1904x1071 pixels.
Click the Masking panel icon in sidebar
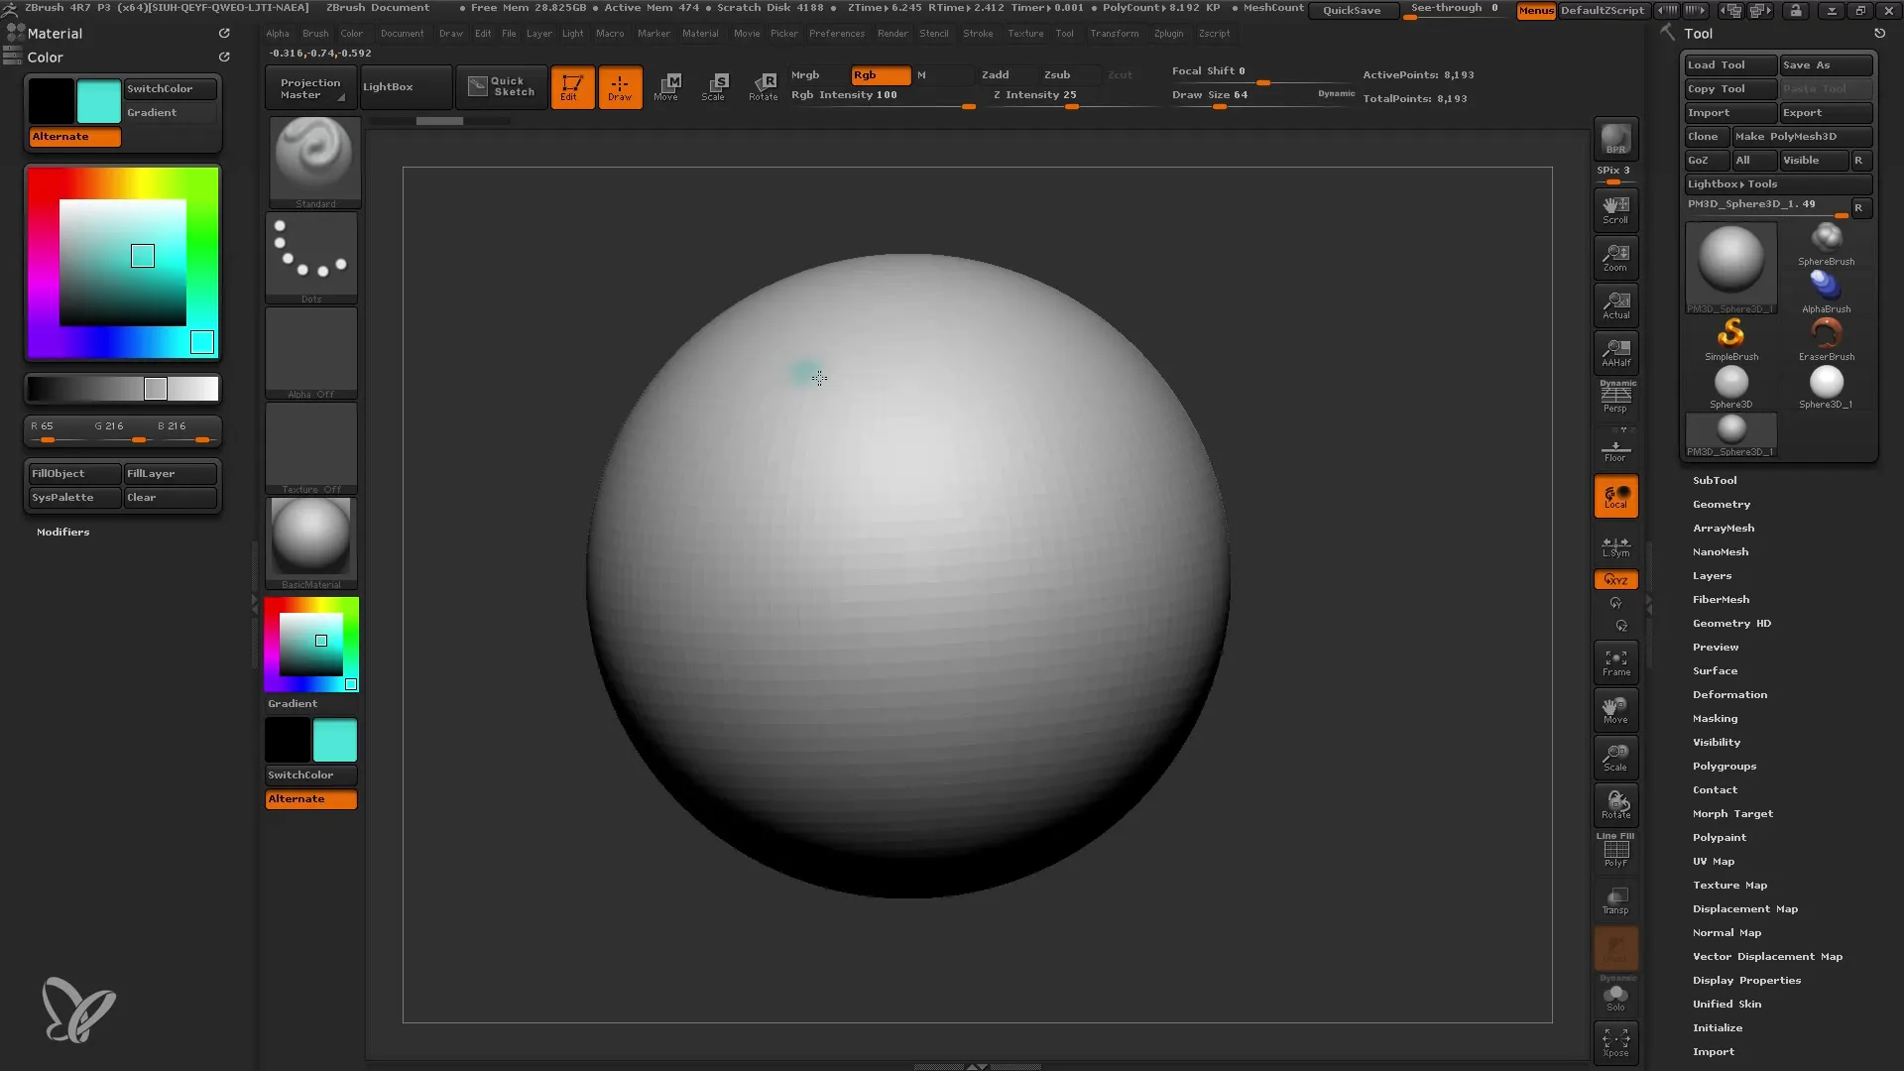point(1715,718)
